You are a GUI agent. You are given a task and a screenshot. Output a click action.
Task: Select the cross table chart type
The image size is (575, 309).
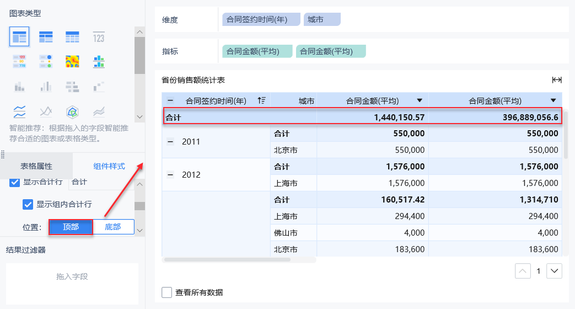pyautogui.click(x=46, y=37)
